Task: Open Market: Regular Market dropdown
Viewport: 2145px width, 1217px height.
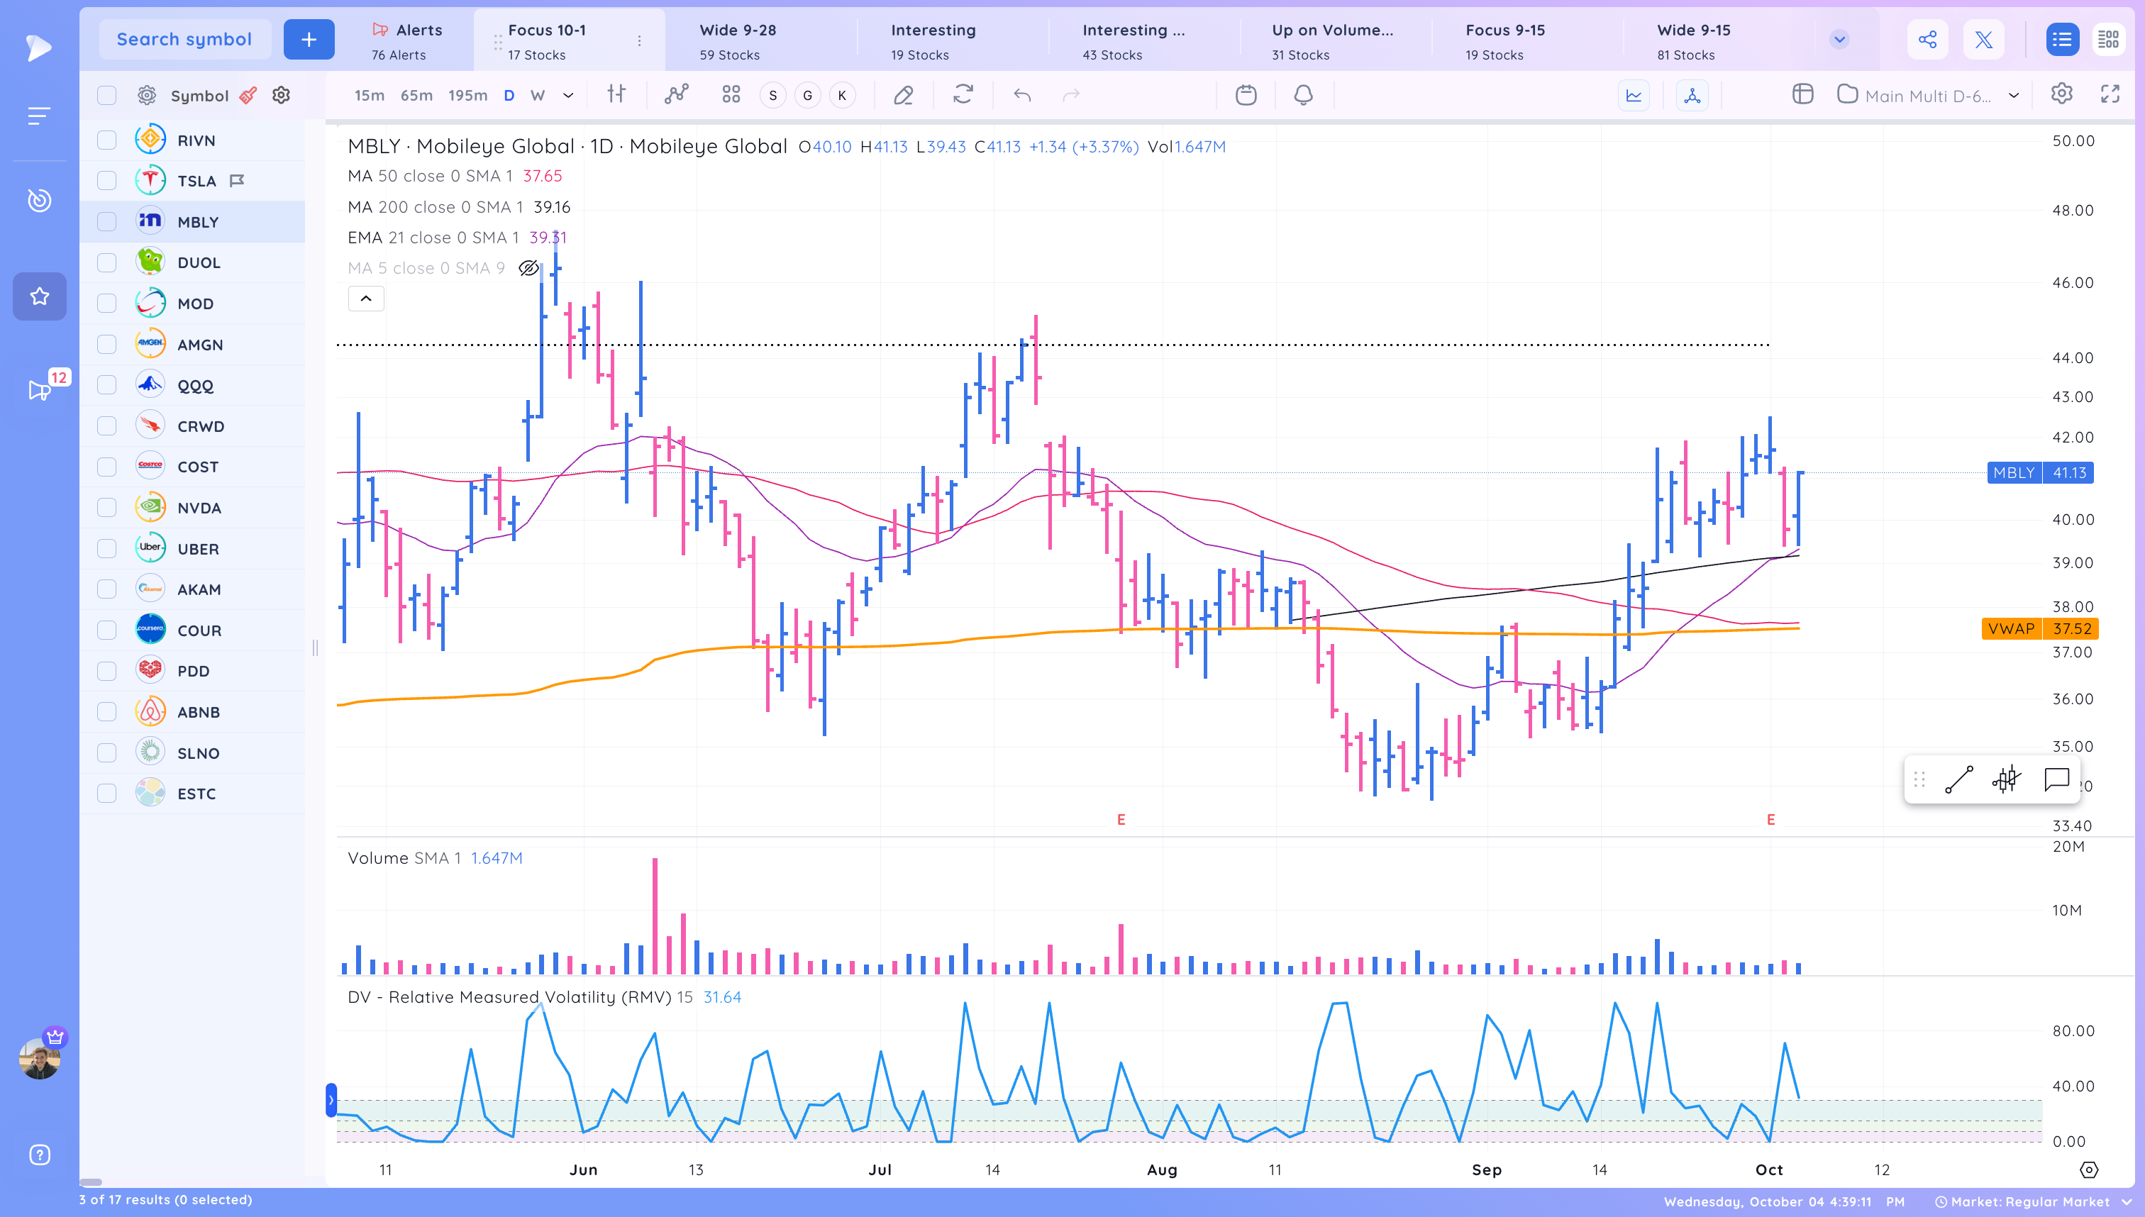Action: click(2034, 1202)
